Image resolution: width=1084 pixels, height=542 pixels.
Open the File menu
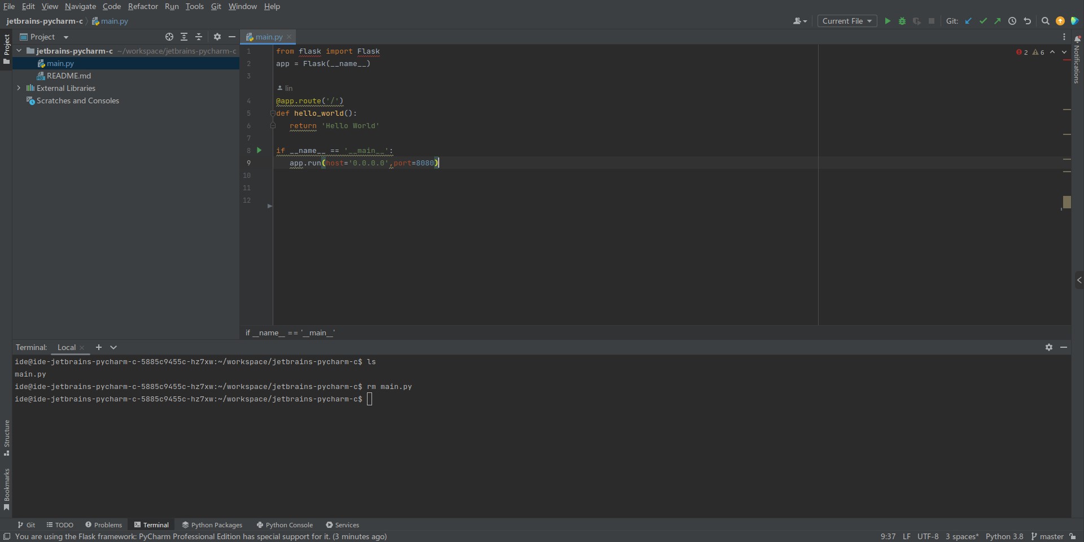(9, 6)
